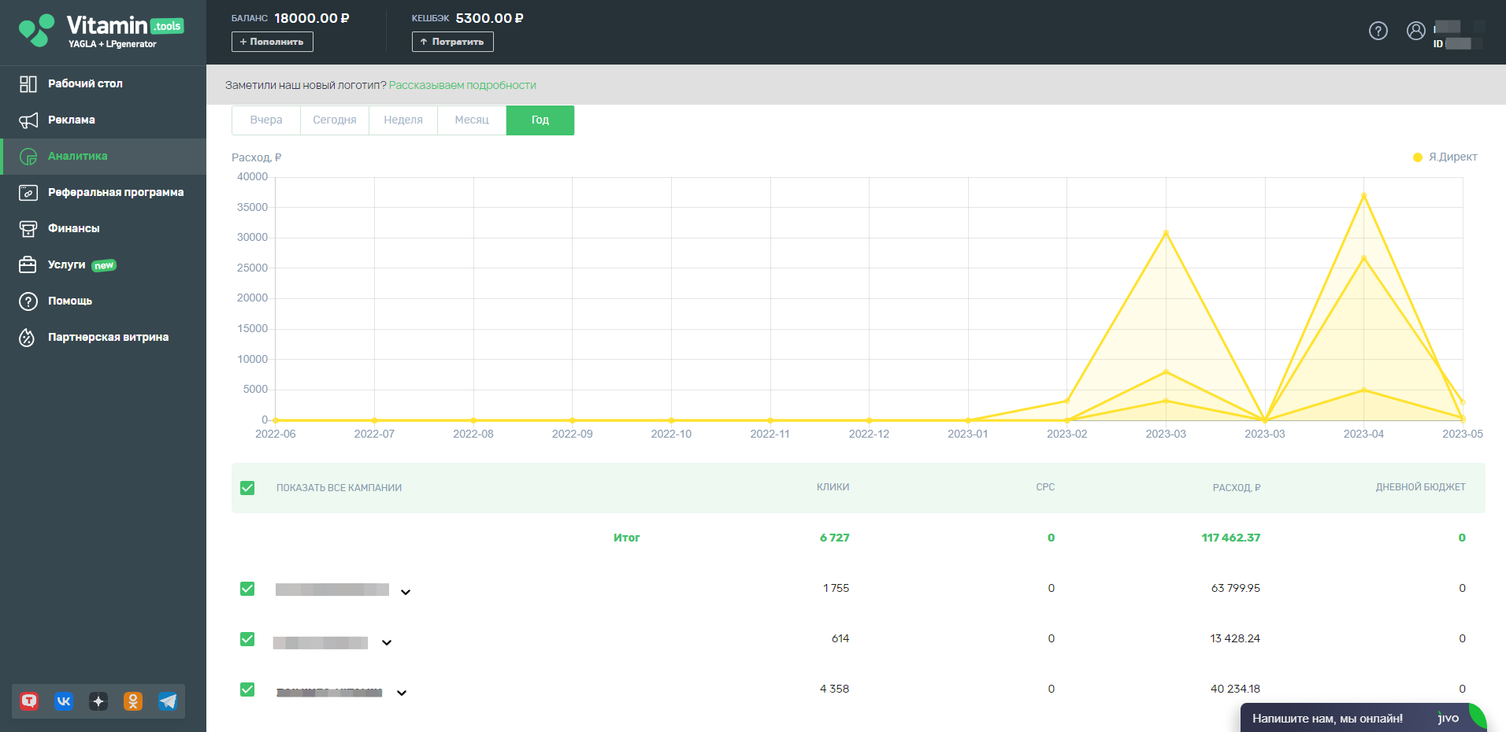This screenshot has height=732, width=1506.
Task: Click the 40 234.18 spend cell
Action: 1235,689
